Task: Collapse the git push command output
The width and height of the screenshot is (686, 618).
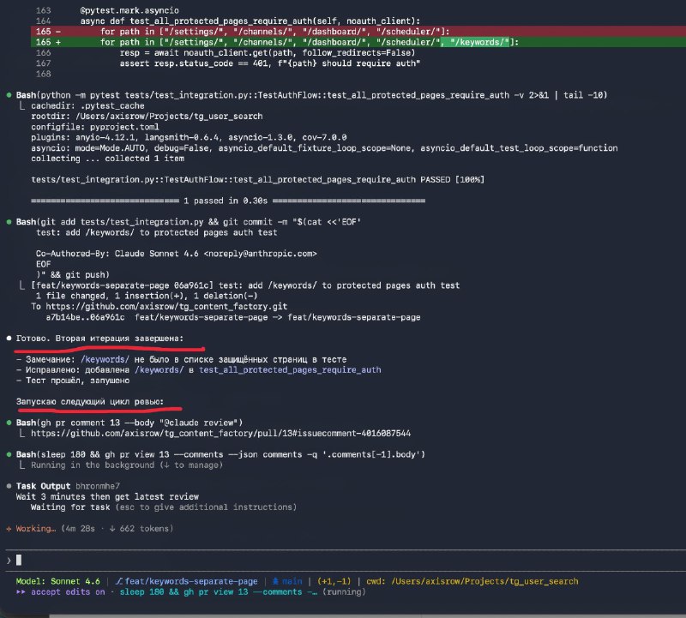Action: point(24,285)
